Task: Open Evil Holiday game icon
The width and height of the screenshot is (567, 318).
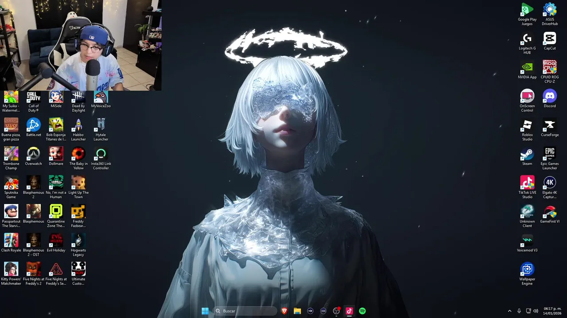Action: (56, 243)
